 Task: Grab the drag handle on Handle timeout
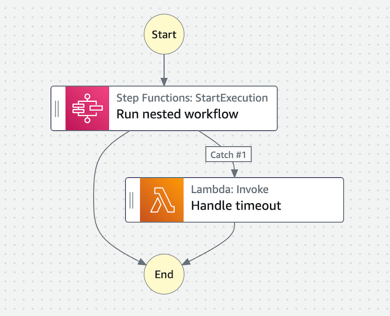point(132,200)
